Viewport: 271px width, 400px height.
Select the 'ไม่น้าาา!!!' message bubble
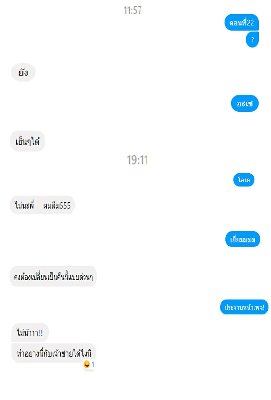tap(30, 333)
